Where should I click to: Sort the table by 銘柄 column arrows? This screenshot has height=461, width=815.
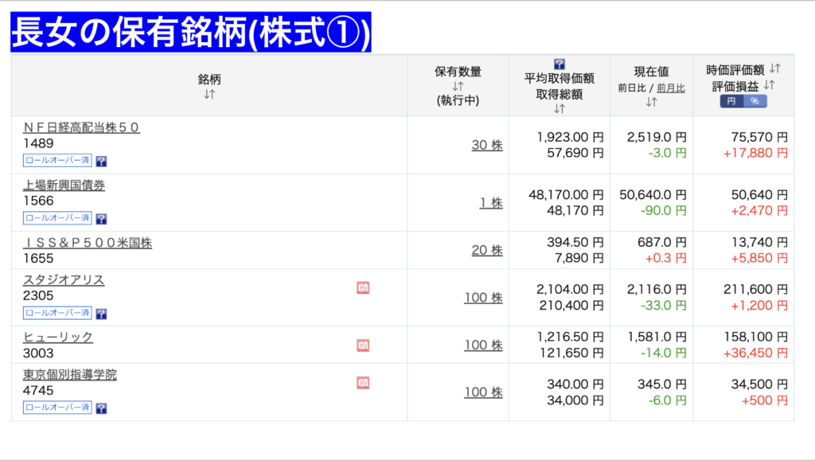click(209, 94)
